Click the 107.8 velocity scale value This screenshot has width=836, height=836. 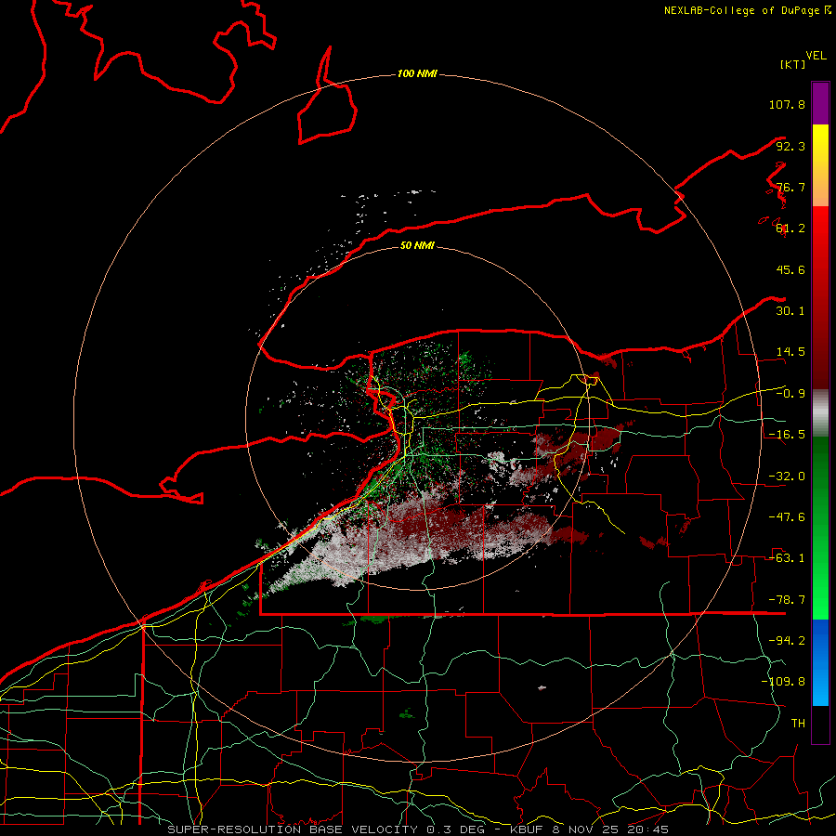pos(787,104)
